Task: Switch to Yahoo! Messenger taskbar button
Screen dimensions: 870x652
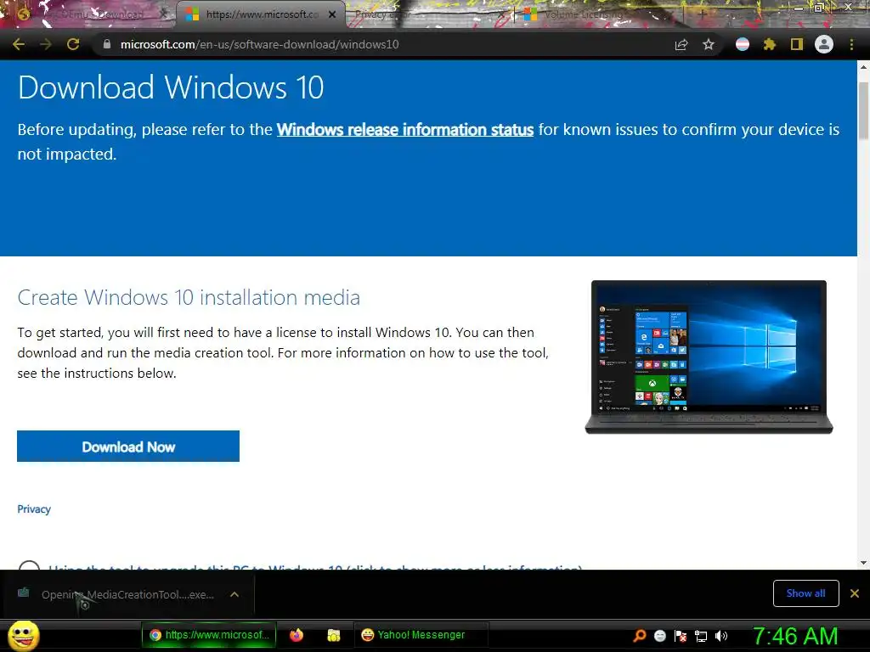Action: pyautogui.click(x=421, y=635)
